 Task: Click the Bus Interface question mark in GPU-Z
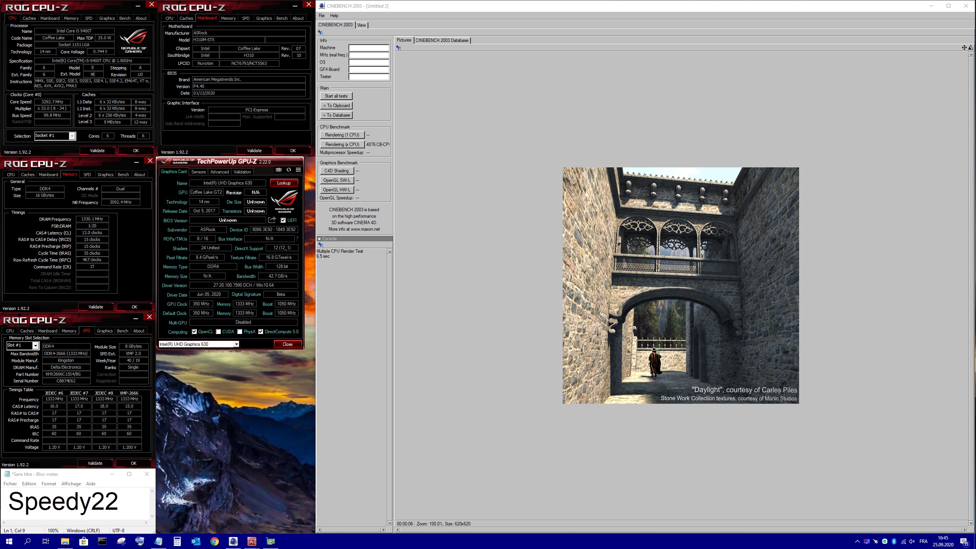coord(297,239)
